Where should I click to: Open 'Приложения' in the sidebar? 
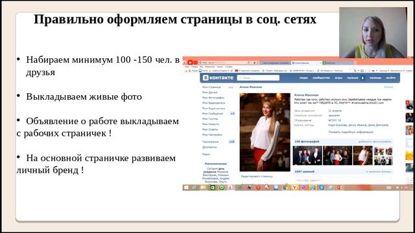click(x=210, y=142)
